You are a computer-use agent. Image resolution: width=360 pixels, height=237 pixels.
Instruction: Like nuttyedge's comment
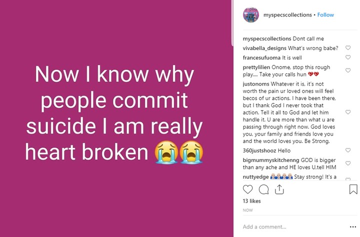(348, 178)
